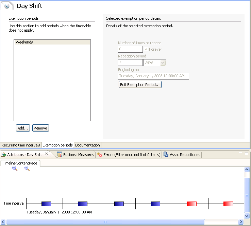Click the first blue time interval block
The height and width of the screenshot is (226, 251).
(46, 204)
